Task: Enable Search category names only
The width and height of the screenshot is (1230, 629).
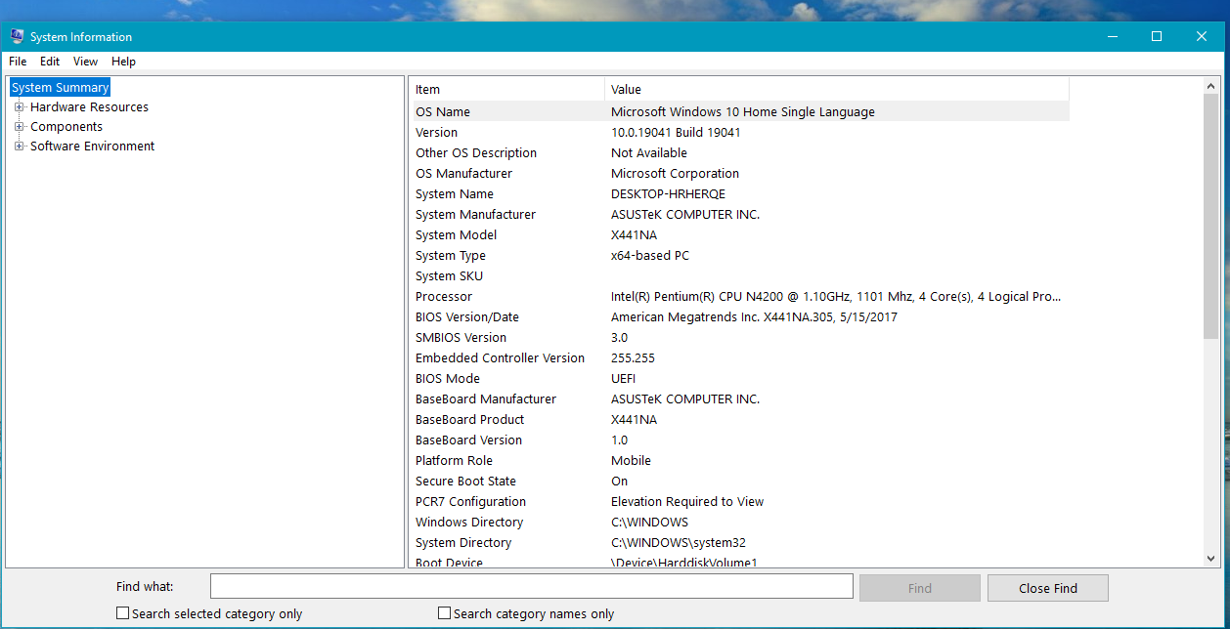Action: click(444, 613)
